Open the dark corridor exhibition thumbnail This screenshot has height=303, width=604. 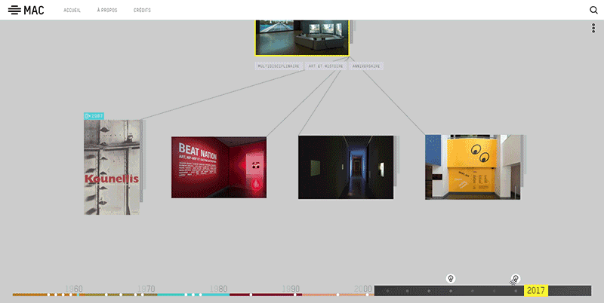[346, 167]
